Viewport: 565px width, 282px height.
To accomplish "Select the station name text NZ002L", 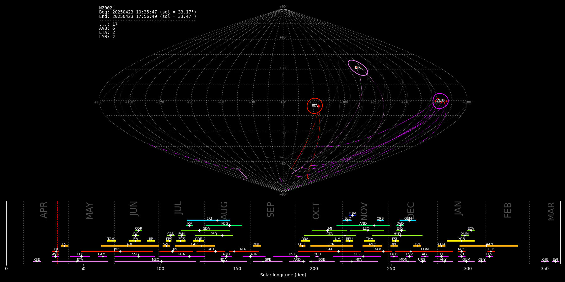I will click(x=107, y=8).
